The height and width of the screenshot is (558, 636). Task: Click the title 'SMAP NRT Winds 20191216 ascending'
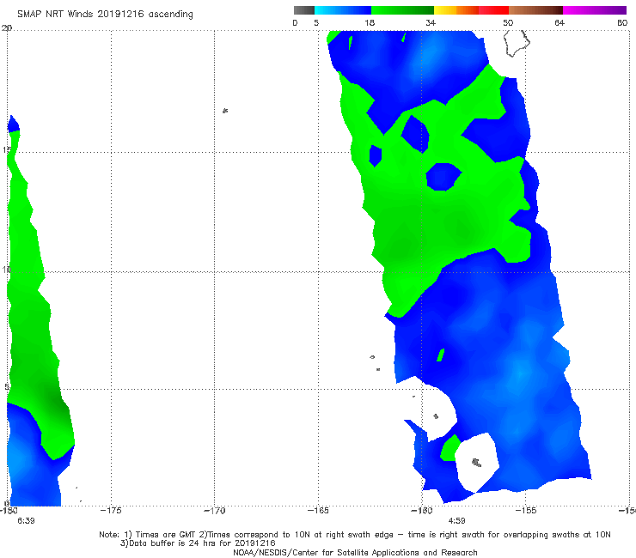(x=105, y=15)
